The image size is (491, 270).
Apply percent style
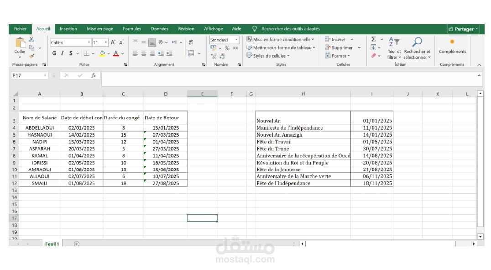pos(227,48)
